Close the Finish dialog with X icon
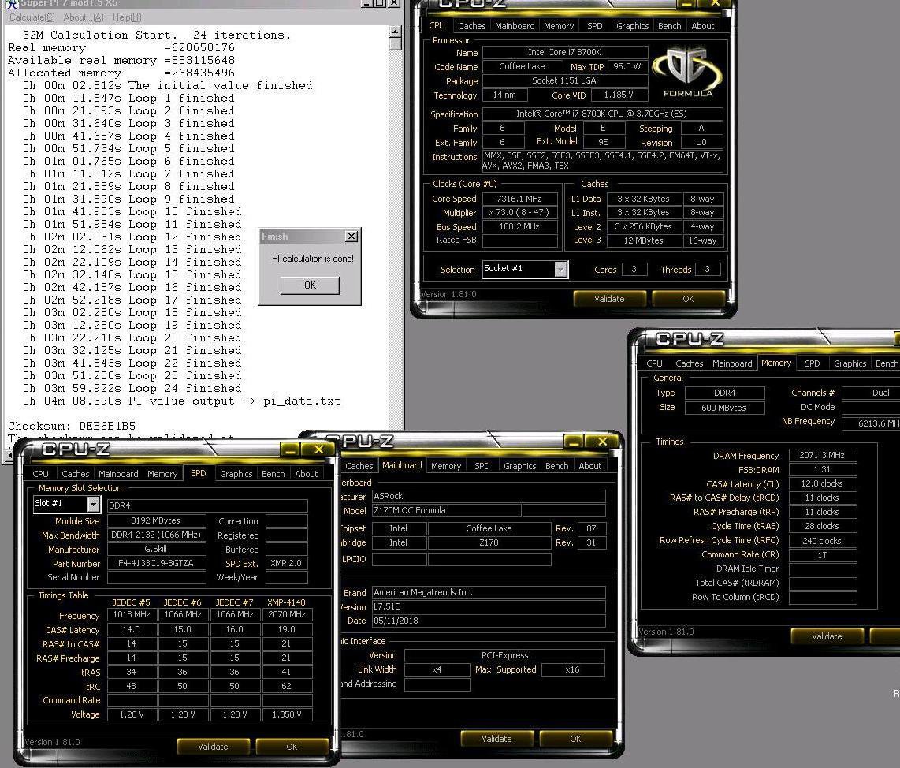900x768 pixels. pyautogui.click(x=351, y=236)
